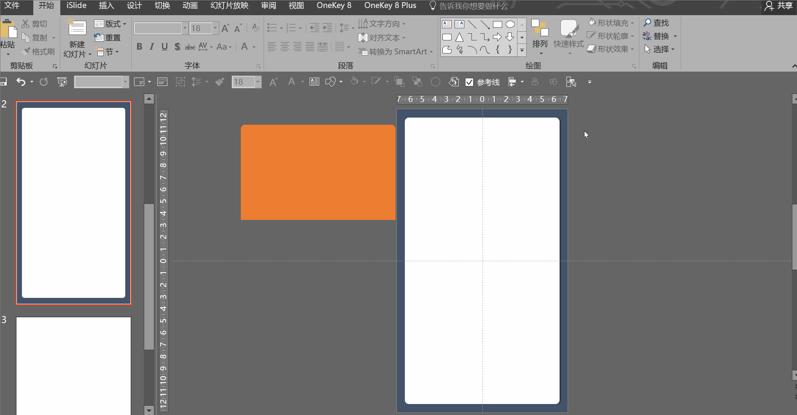Click the Reset (重置) button
Image resolution: width=797 pixels, height=415 pixels.
tap(108, 37)
